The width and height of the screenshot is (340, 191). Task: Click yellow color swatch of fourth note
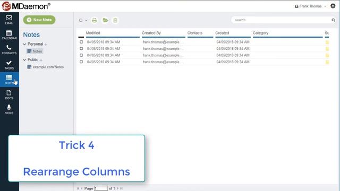coord(327,62)
